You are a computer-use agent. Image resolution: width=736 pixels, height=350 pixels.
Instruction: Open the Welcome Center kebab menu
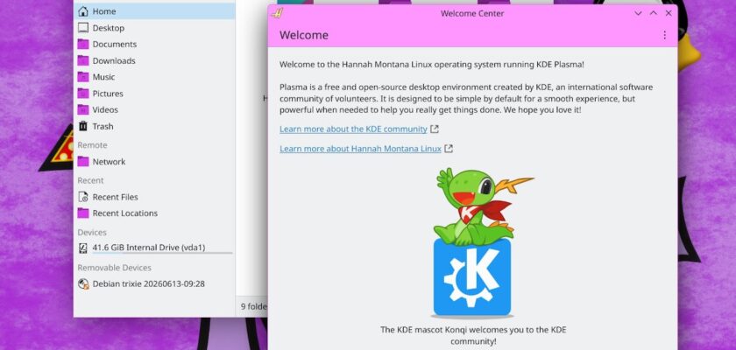pos(664,35)
